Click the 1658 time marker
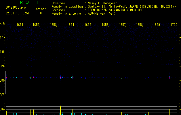This screenshot has width=181, height=115. (140, 25)
